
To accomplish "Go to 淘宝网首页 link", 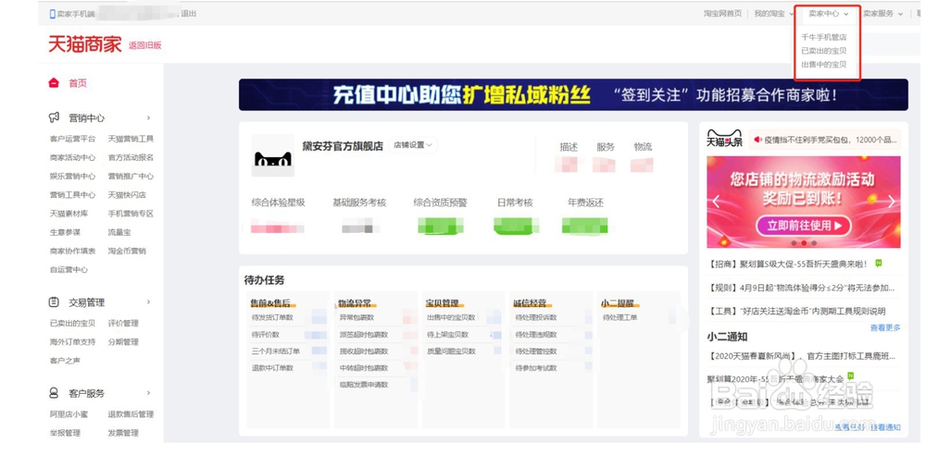I will tap(722, 14).
